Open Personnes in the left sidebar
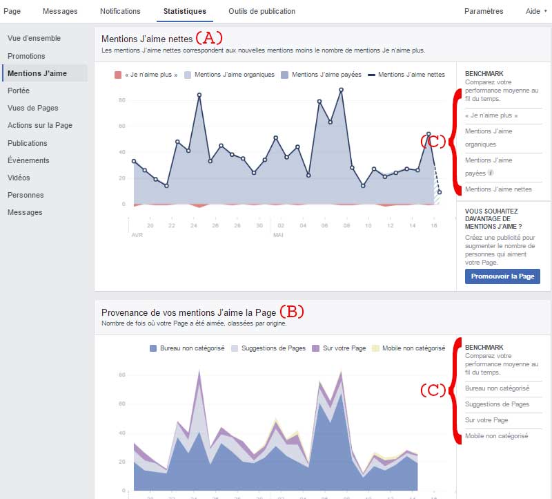The height and width of the screenshot is (499, 552). click(26, 195)
